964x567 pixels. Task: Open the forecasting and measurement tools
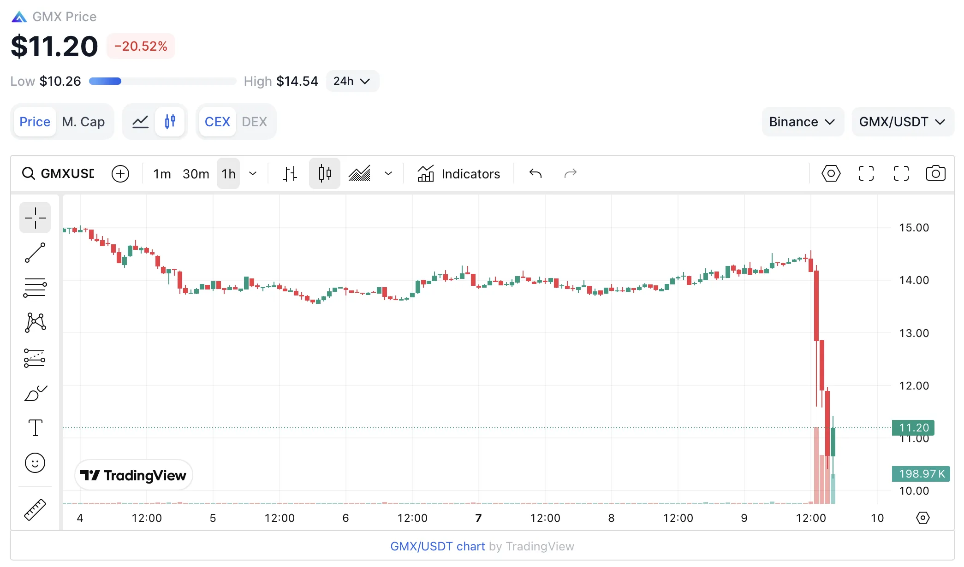[35, 358]
